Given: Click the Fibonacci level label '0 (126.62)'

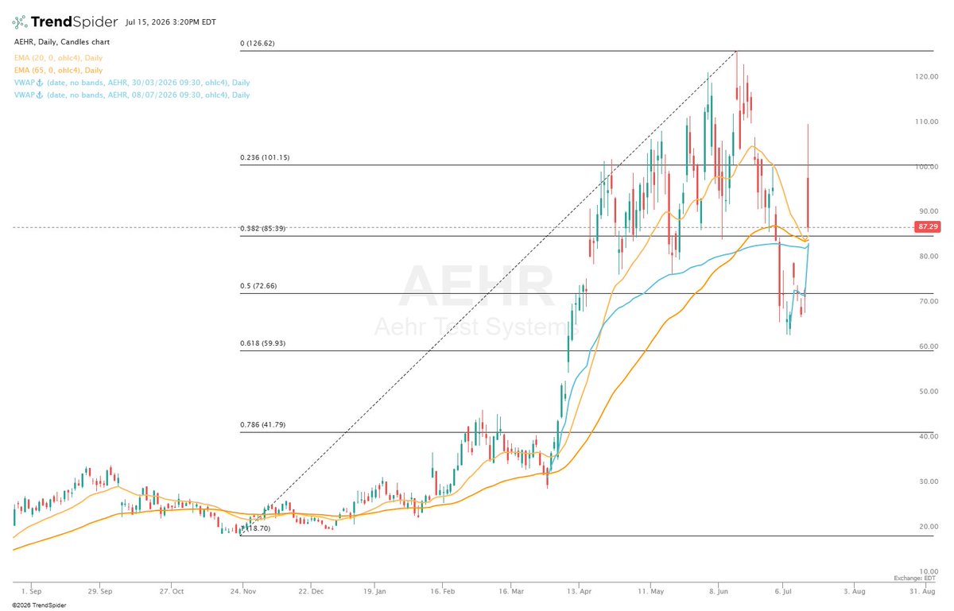Looking at the screenshot, I should click(x=258, y=44).
